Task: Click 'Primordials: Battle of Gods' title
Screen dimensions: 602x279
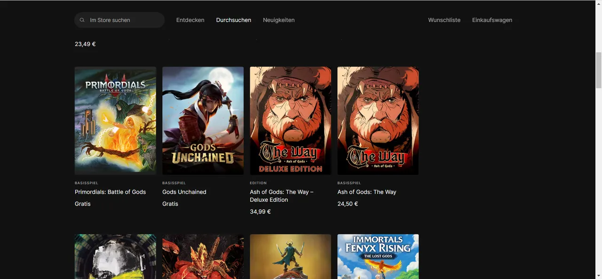Action: click(110, 192)
